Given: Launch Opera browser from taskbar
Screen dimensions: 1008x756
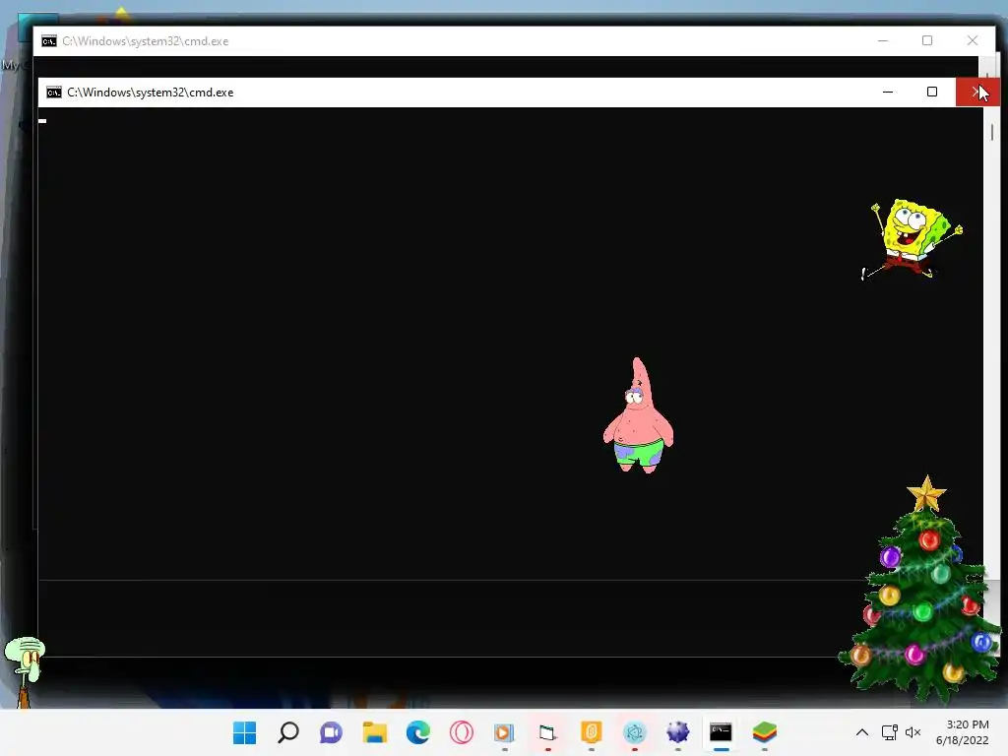Looking at the screenshot, I should (x=461, y=732).
